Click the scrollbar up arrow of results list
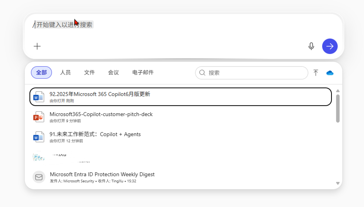 point(338,91)
